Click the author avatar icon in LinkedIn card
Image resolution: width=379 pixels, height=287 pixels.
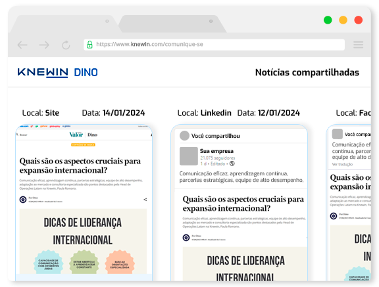[x=186, y=238]
